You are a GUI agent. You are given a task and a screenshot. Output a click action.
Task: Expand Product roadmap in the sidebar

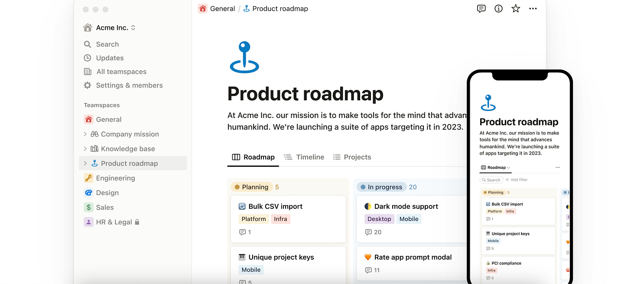(x=85, y=163)
